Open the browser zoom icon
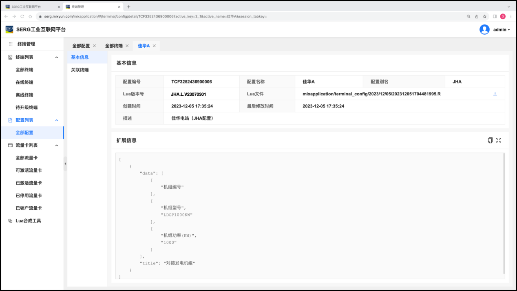The height and width of the screenshot is (291, 517). [x=468, y=16]
